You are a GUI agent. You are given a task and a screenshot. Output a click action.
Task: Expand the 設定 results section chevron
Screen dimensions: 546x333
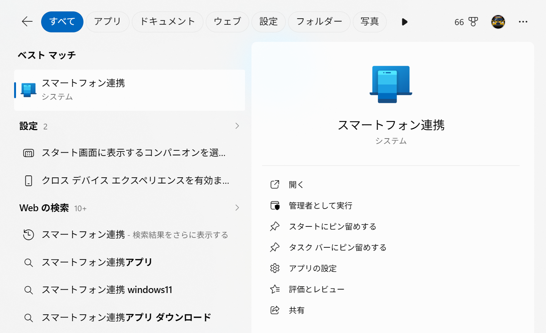click(x=237, y=126)
